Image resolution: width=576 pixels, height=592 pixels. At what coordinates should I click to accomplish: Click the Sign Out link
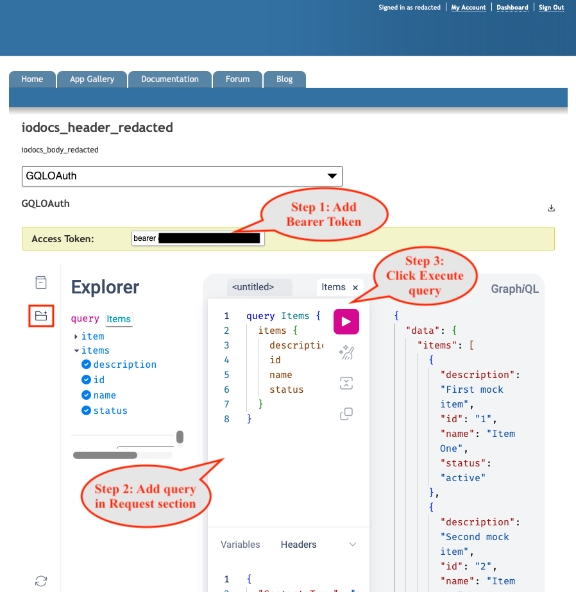[551, 8]
